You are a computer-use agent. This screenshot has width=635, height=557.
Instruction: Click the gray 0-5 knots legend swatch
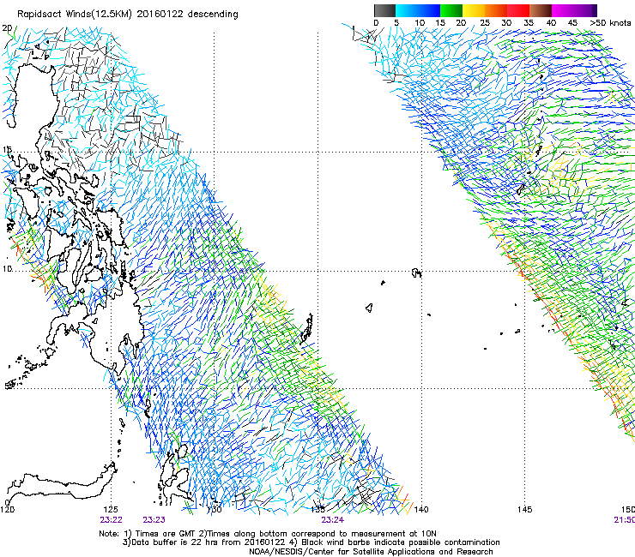[384, 10]
